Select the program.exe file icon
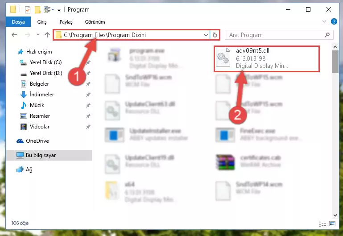 pos(114,55)
